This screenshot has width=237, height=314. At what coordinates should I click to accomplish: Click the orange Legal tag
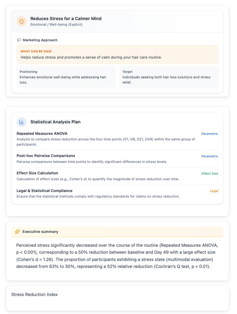click(x=214, y=191)
